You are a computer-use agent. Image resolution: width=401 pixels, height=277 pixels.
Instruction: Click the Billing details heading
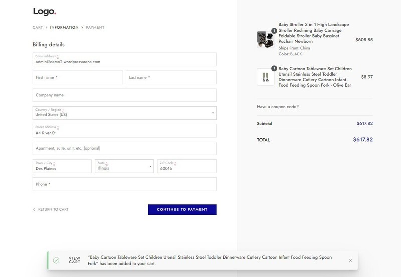[x=48, y=44]
